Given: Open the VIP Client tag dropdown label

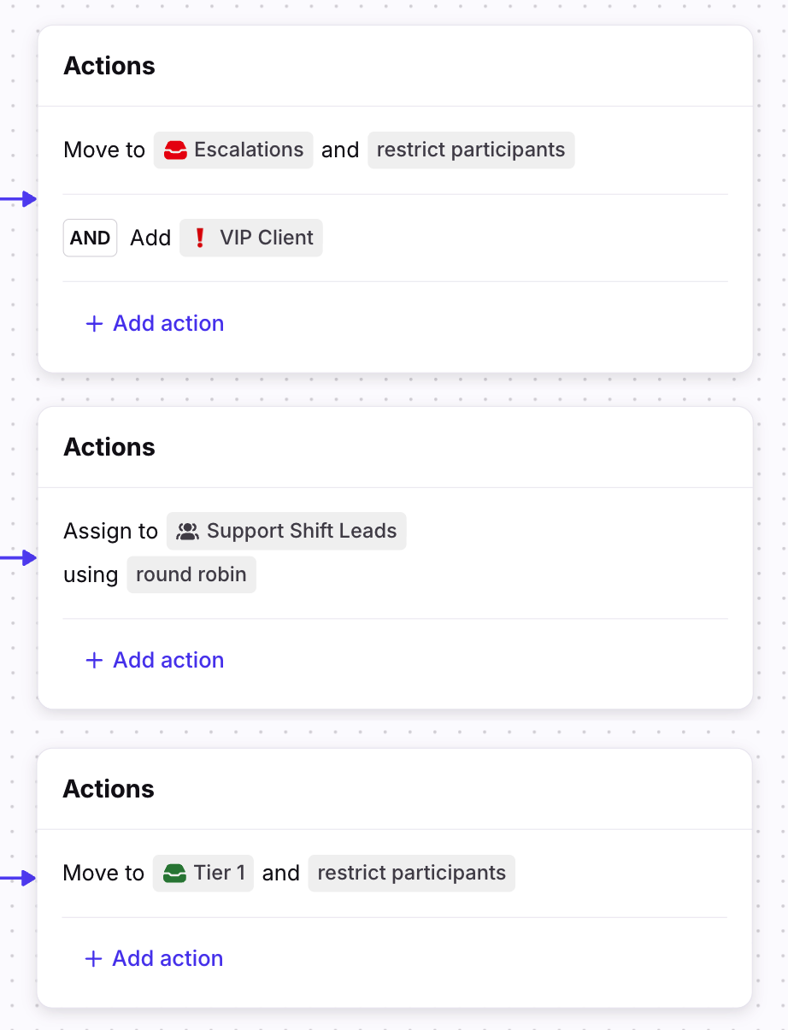Looking at the screenshot, I should click(x=266, y=238).
